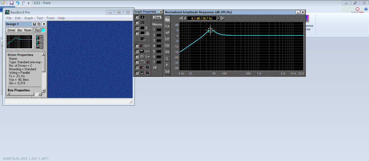
Task: Click the properties horizontal scroll right arrow
Action: 40,94
